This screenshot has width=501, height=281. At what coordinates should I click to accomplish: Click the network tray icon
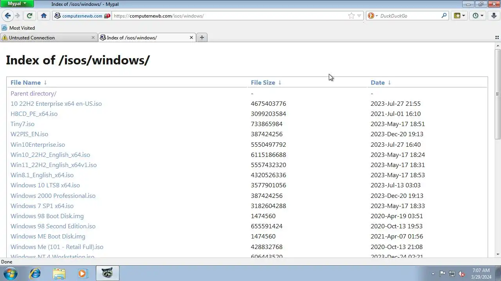click(452, 274)
